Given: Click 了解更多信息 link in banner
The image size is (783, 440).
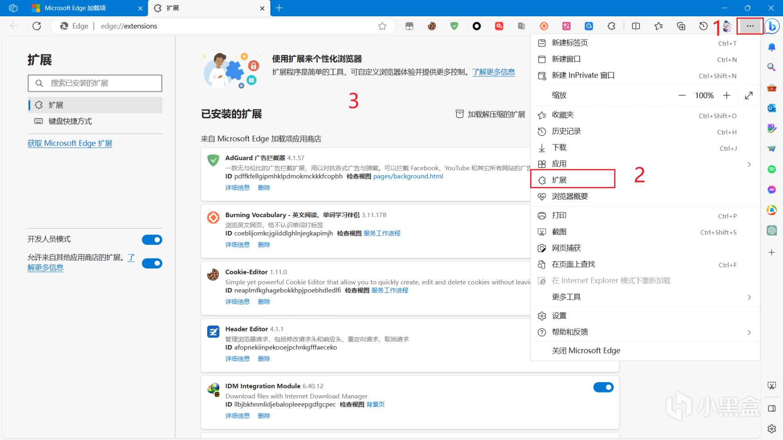Looking at the screenshot, I should tap(493, 72).
